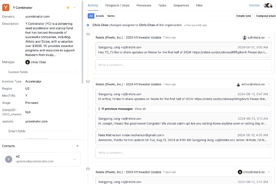Edit the Region value US
Image resolution: width=276 pixels, height=184 pixels.
coord(27,88)
